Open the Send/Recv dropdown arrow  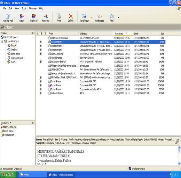91,17
